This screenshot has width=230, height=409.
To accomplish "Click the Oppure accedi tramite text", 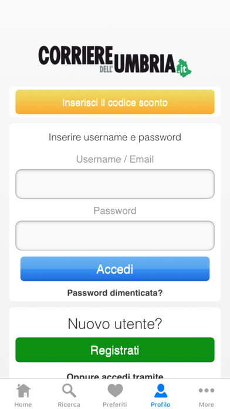I will pyautogui.click(x=115, y=376).
